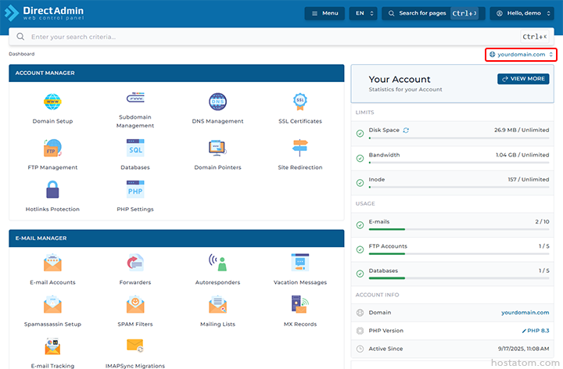Click the VIEW MORE button
The image size is (563, 369).
[x=522, y=79]
